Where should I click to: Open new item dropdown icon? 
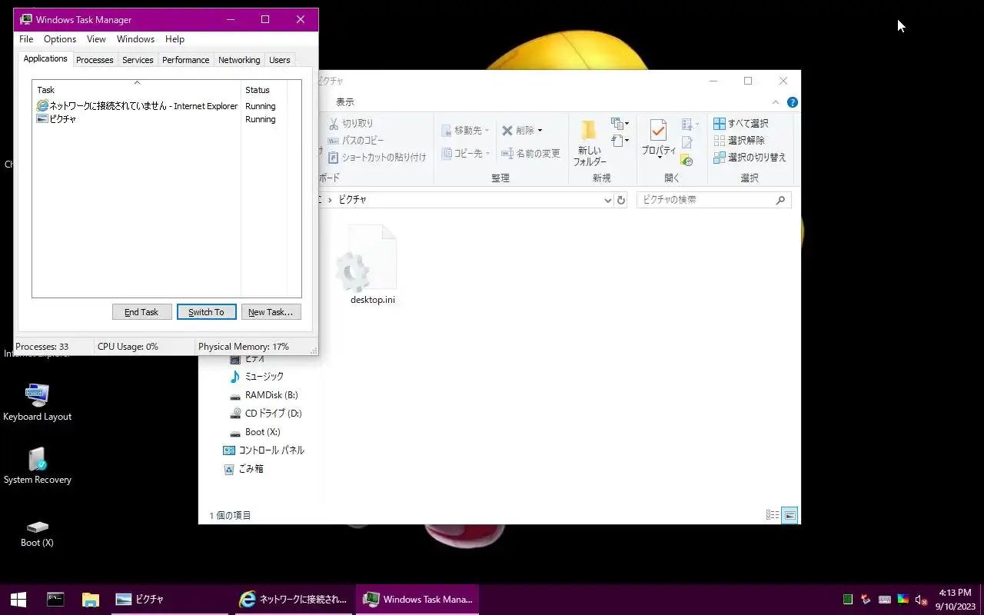[620, 124]
